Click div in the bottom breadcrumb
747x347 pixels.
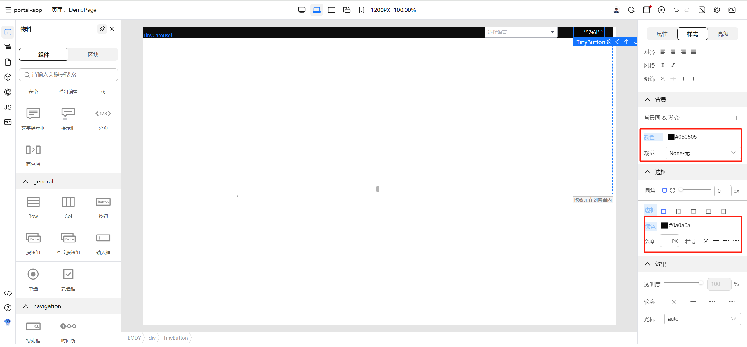152,338
